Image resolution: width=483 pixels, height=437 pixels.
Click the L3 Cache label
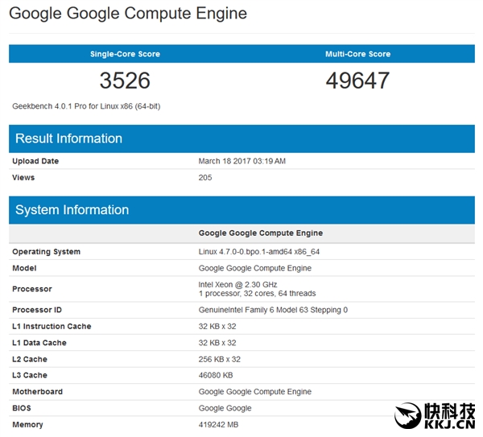pos(30,375)
